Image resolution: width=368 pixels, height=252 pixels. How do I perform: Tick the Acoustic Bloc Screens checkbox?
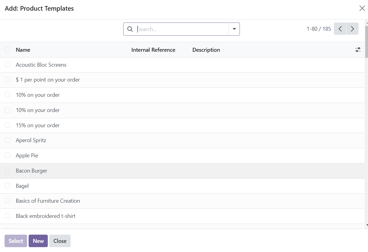point(8,65)
